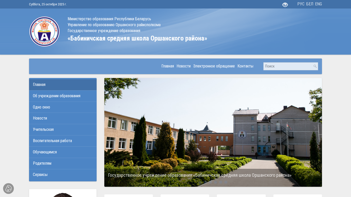The width and height of the screenshot is (351, 197).
Task: Open the Одно окно sidebar item
Action: tap(63, 107)
